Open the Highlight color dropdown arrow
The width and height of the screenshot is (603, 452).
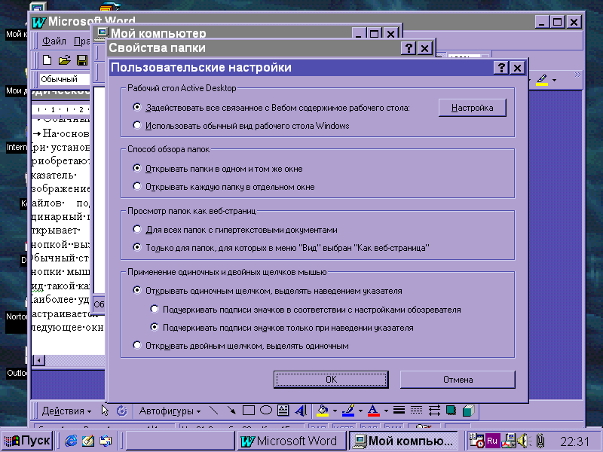point(554,80)
